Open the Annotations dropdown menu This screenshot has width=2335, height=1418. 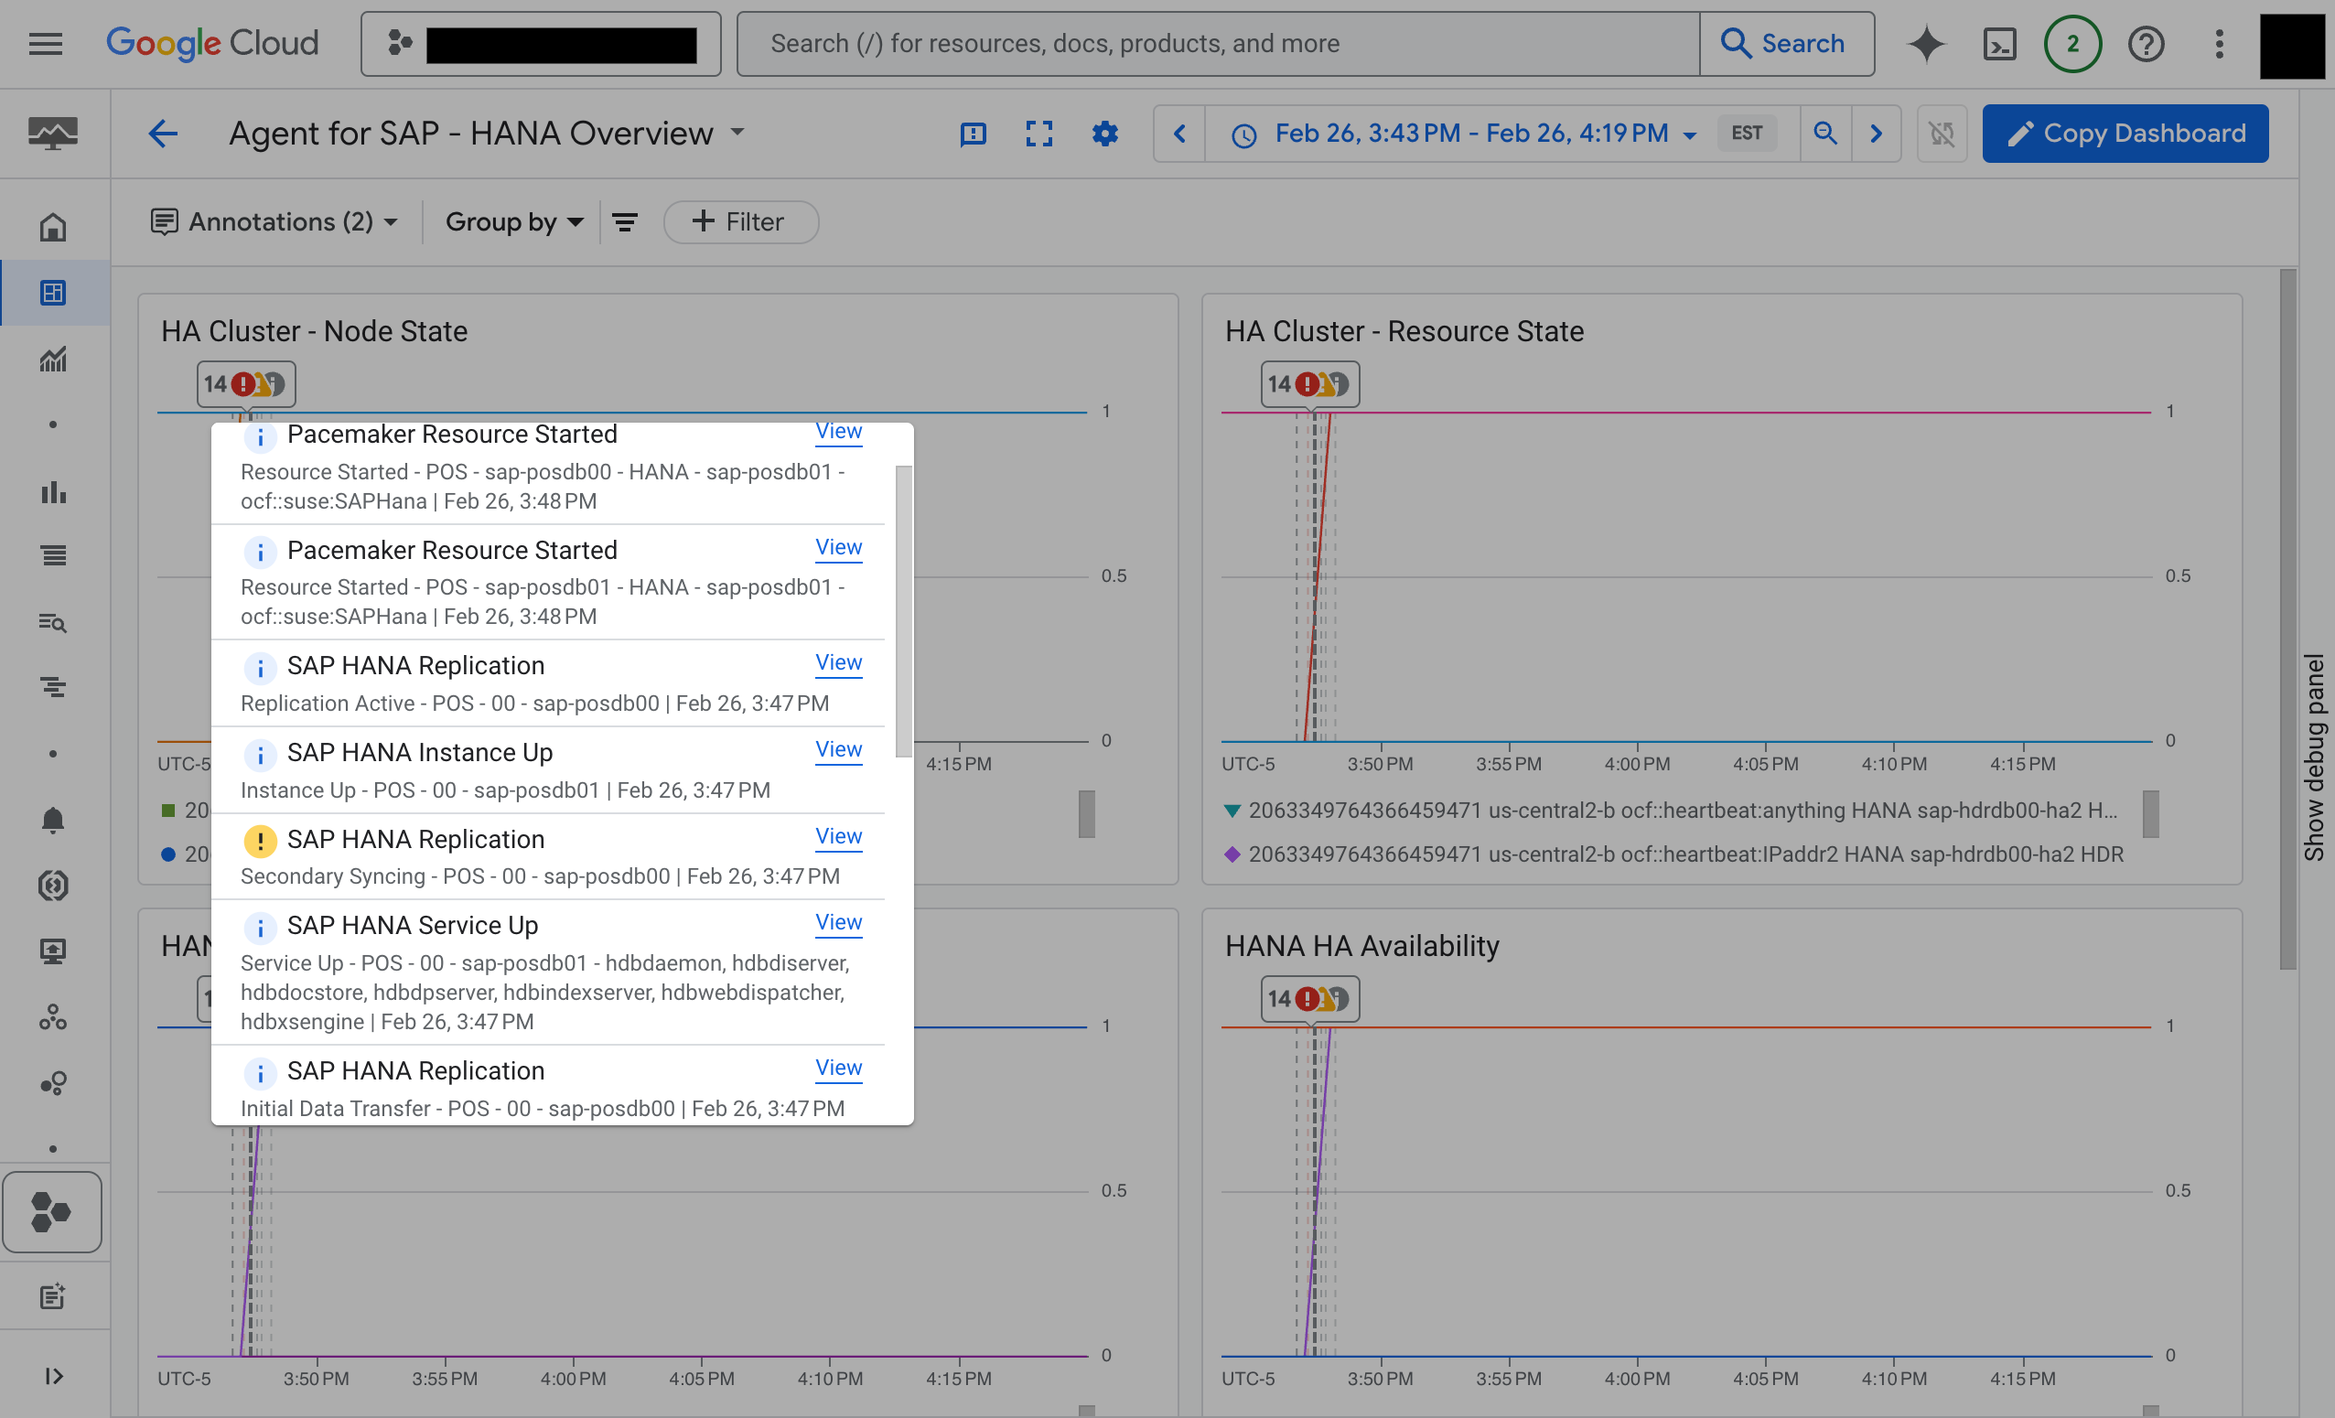click(x=272, y=220)
